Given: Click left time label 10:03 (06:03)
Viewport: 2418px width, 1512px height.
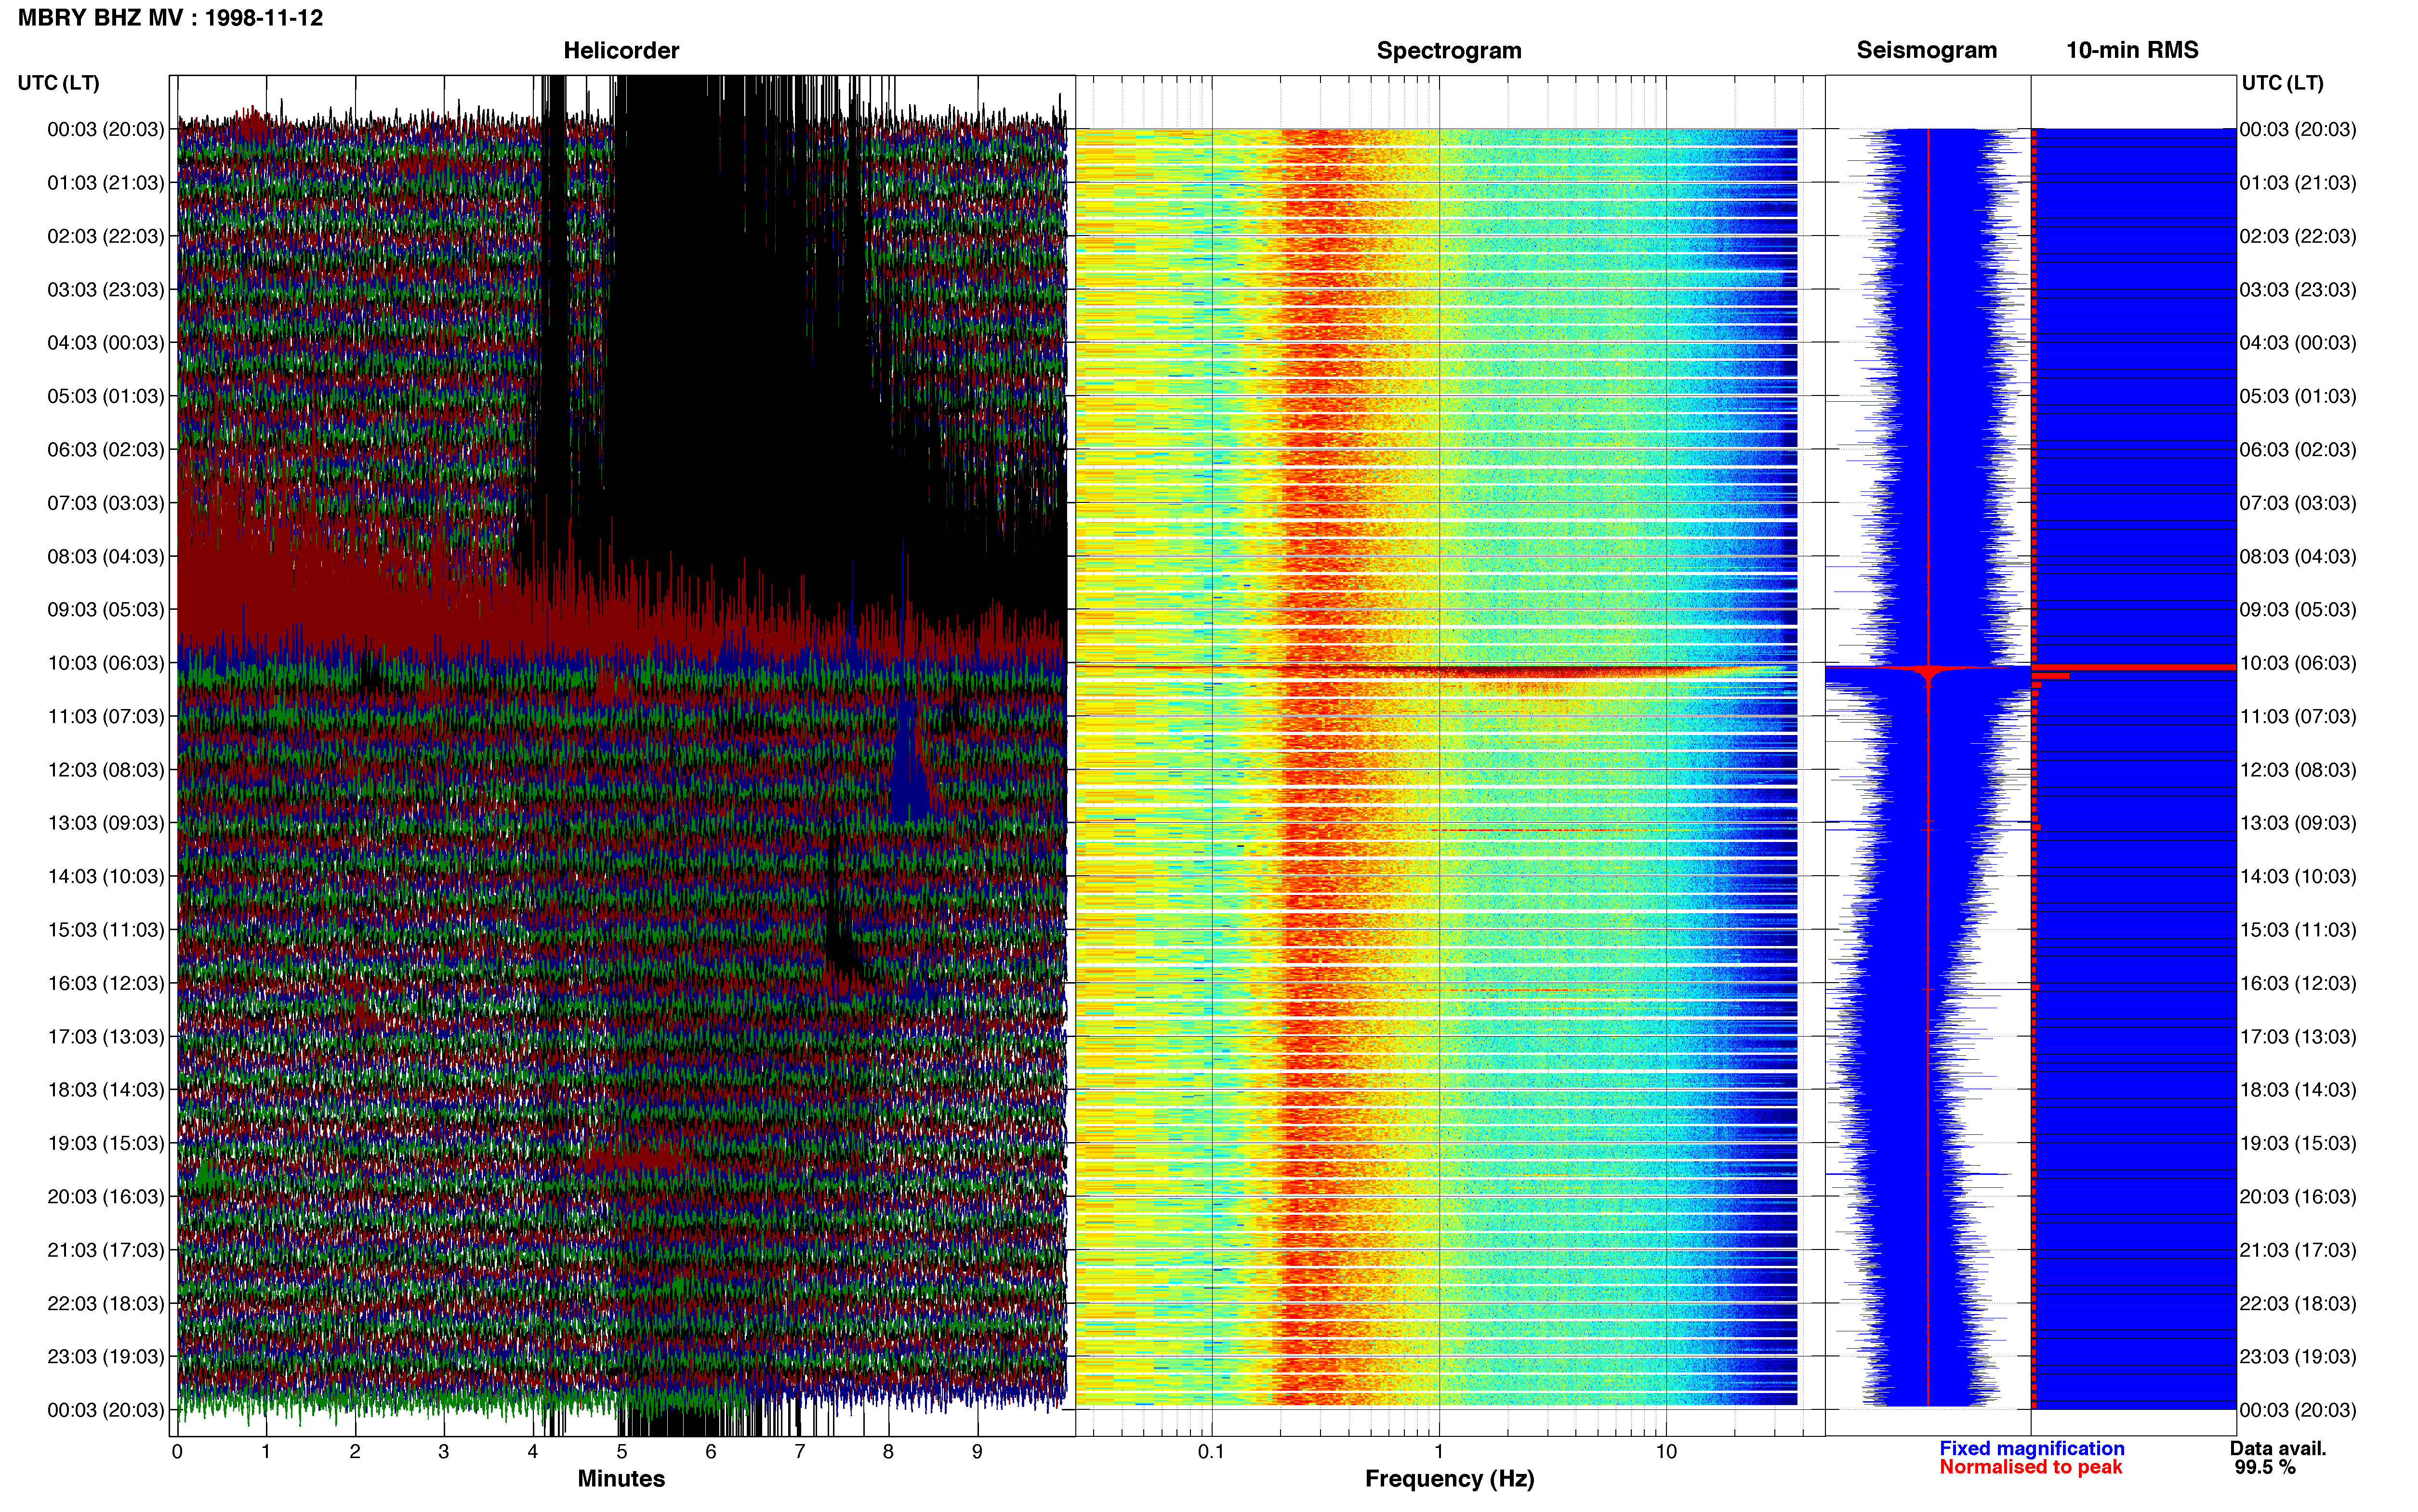Looking at the screenshot, I should point(106,663).
